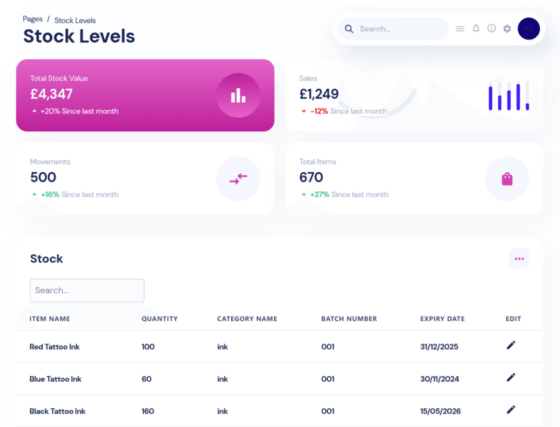Focus the top bar Search field
Screen dimensions: 560x427
(x=399, y=29)
